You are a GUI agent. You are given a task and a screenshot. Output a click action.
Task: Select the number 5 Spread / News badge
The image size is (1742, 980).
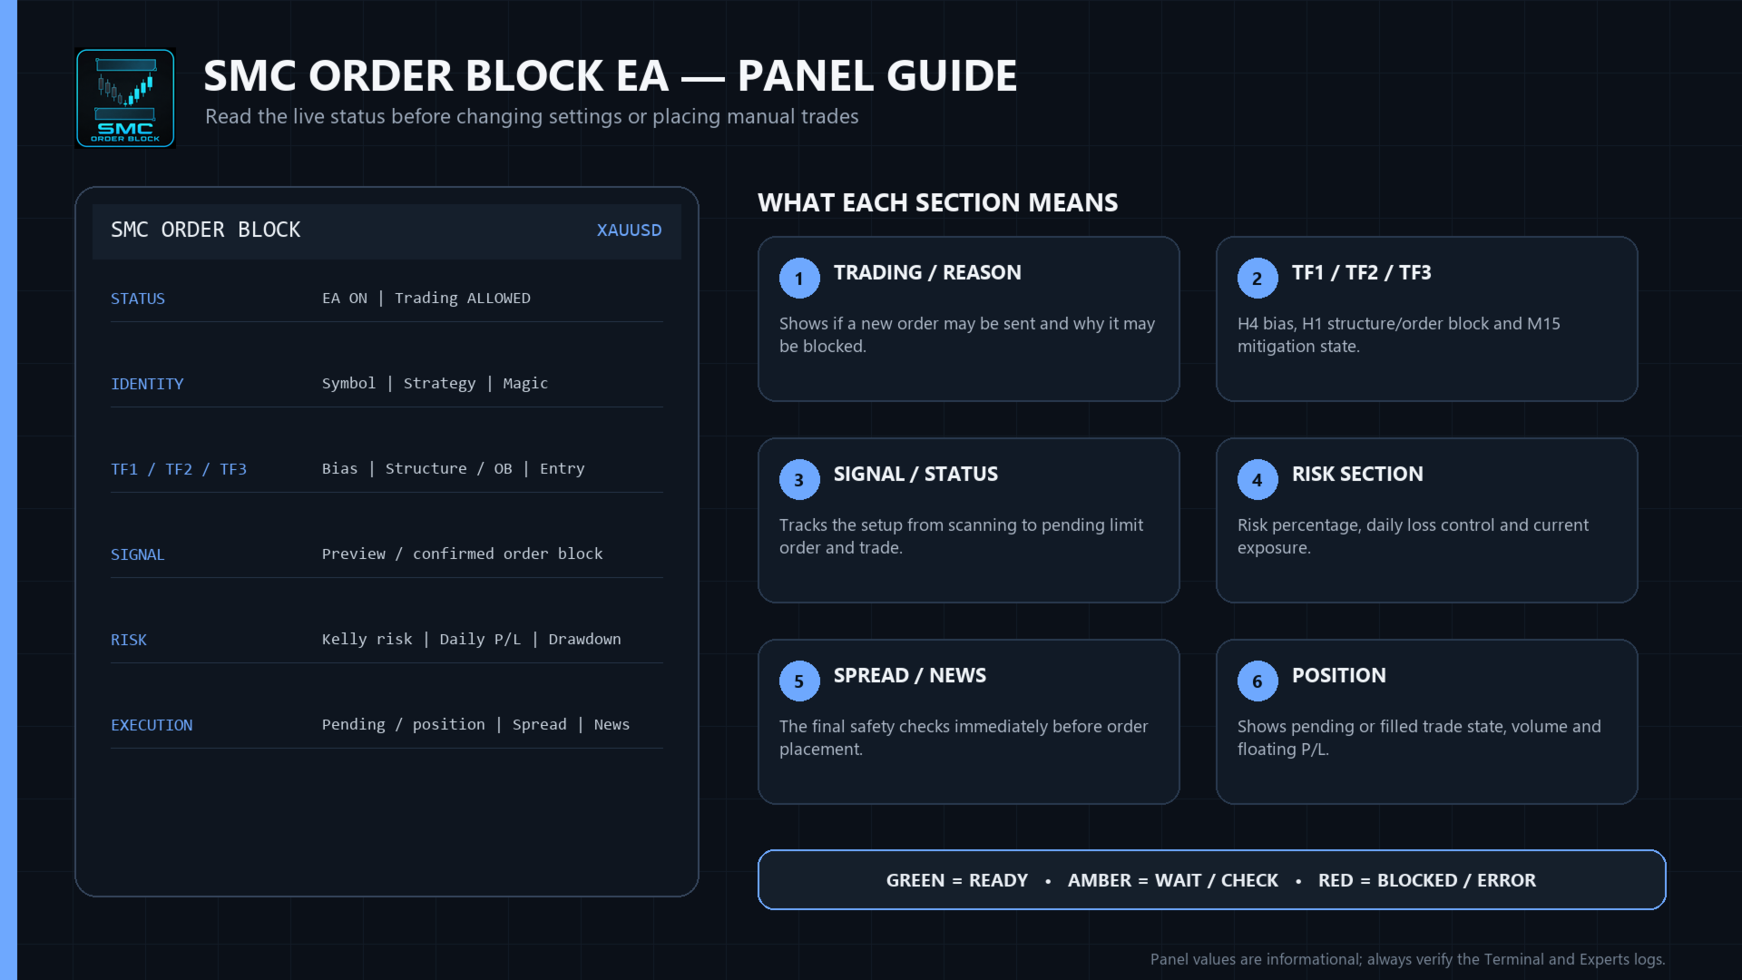pyautogui.click(x=799, y=681)
